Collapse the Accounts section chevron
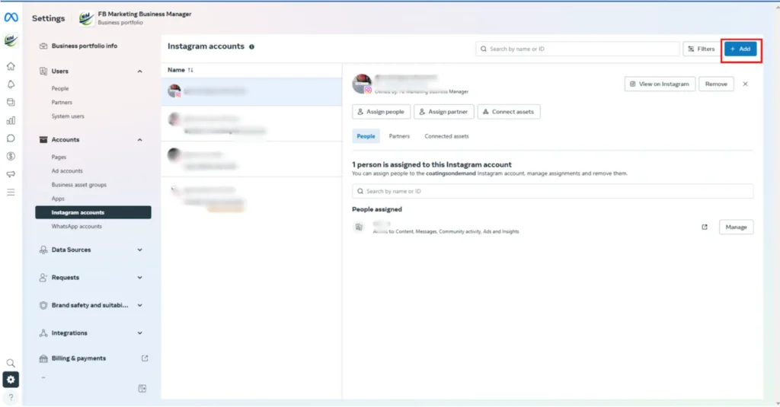This screenshot has height=407, width=780. point(140,140)
